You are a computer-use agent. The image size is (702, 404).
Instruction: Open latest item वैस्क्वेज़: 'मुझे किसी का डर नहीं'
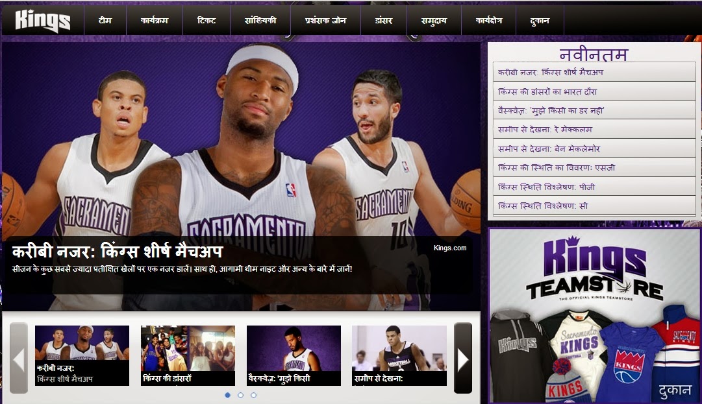[x=594, y=110]
